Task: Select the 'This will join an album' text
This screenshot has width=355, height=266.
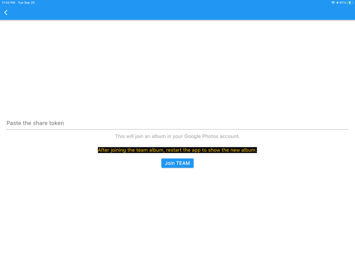Action: pos(177,136)
